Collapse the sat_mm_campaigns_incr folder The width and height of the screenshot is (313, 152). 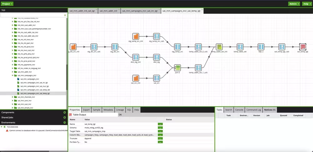coord(13,76)
